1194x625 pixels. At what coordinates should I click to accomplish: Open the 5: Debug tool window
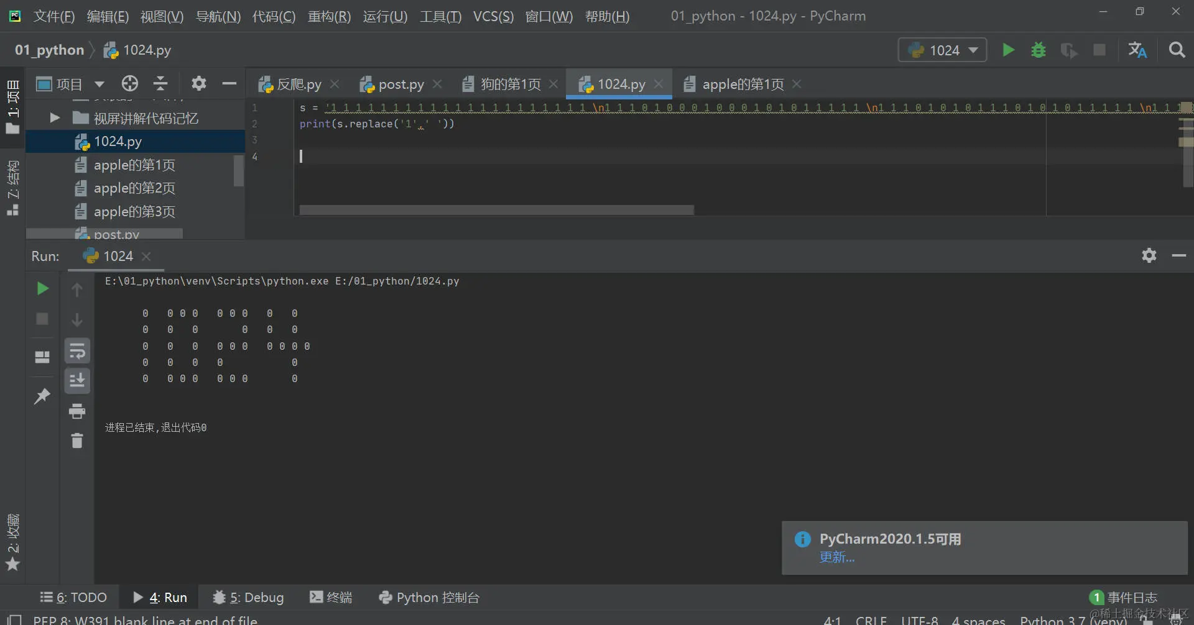pyautogui.click(x=248, y=597)
